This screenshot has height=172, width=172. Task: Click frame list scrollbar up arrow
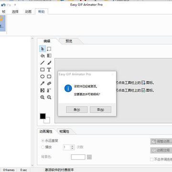[x=32, y=39]
